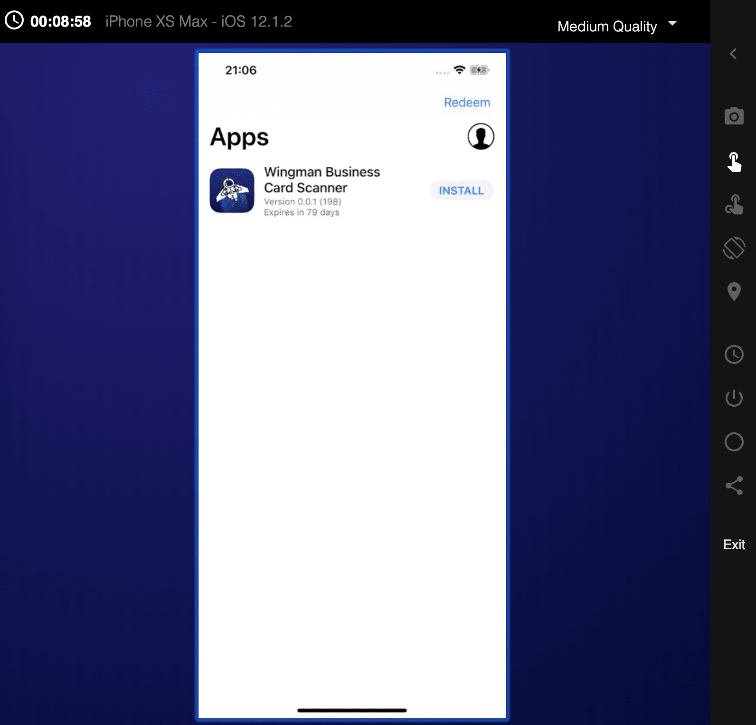Open the Wingman Business Card Scanner app icon
This screenshot has height=725, width=756.
[232, 191]
